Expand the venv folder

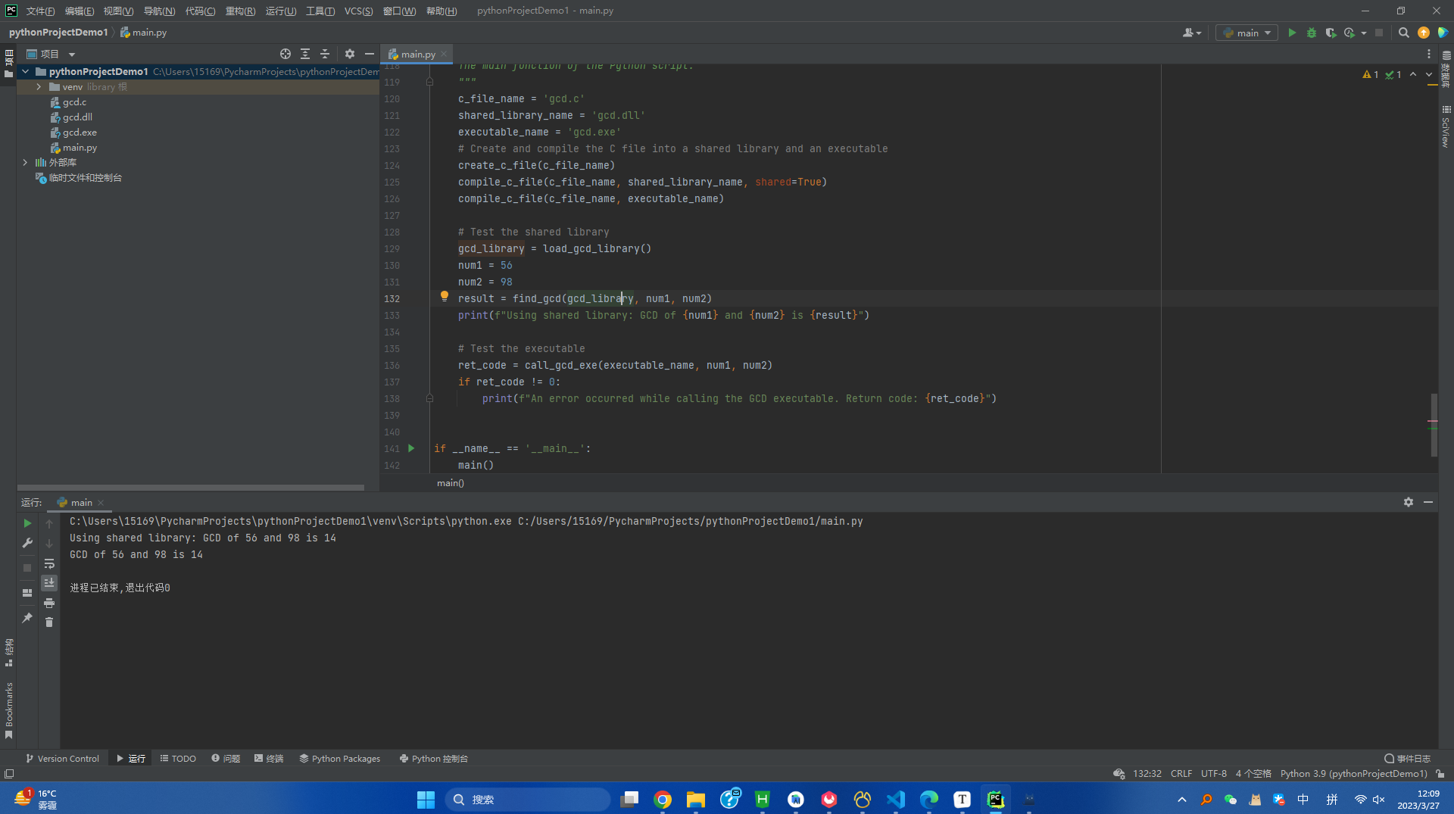[39, 87]
